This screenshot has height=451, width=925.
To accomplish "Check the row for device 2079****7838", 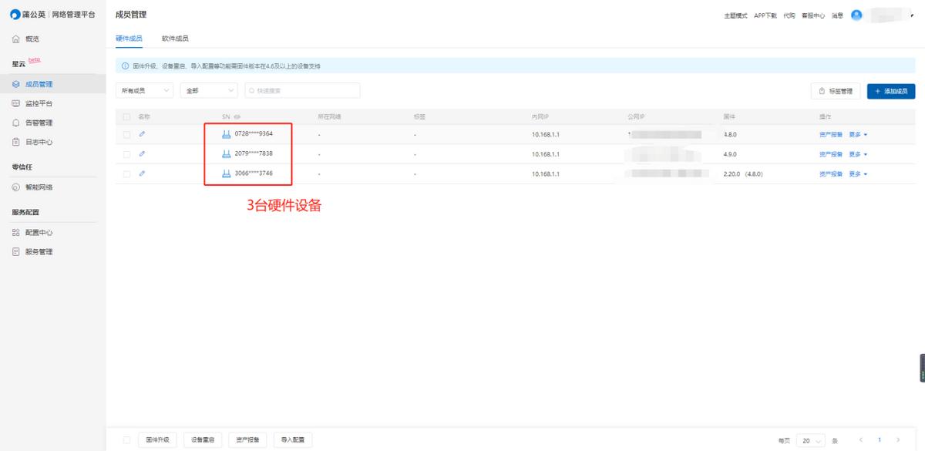I will (126, 153).
